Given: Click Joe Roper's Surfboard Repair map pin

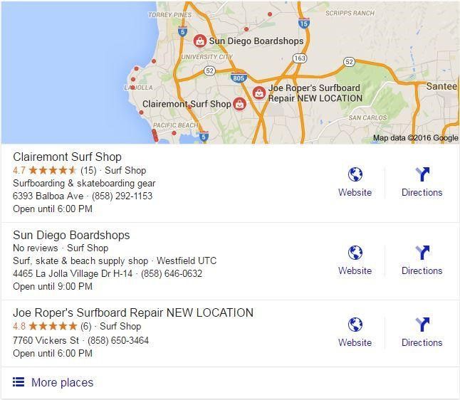Looking at the screenshot, I should (258, 93).
